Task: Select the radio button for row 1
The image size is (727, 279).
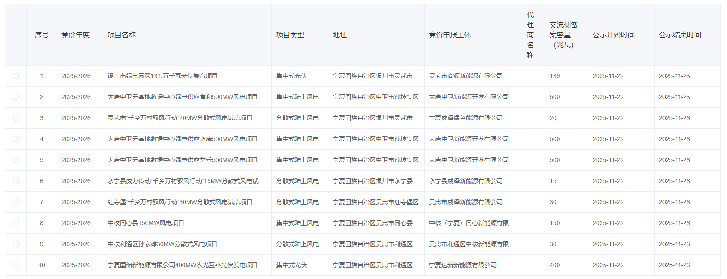Action: click(16, 76)
